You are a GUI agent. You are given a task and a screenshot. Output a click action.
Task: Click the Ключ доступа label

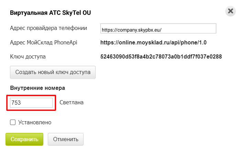tap(28, 57)
